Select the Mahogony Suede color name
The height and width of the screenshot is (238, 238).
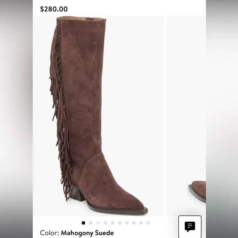click(87, 233)
